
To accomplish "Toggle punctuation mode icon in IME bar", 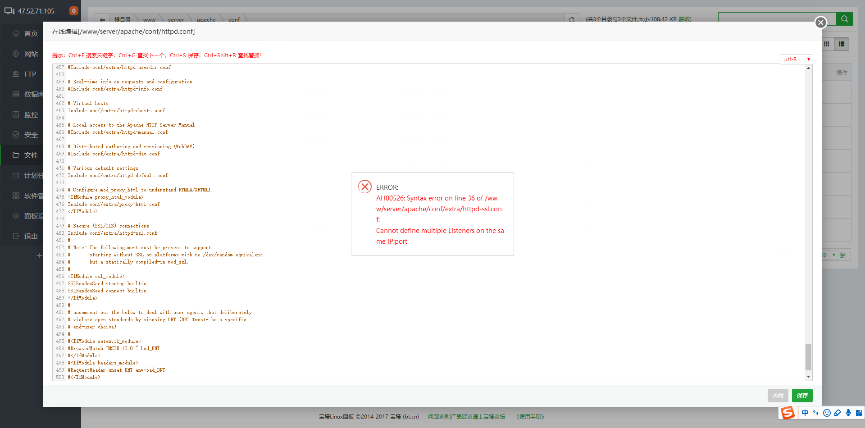I will coord(815,413).
